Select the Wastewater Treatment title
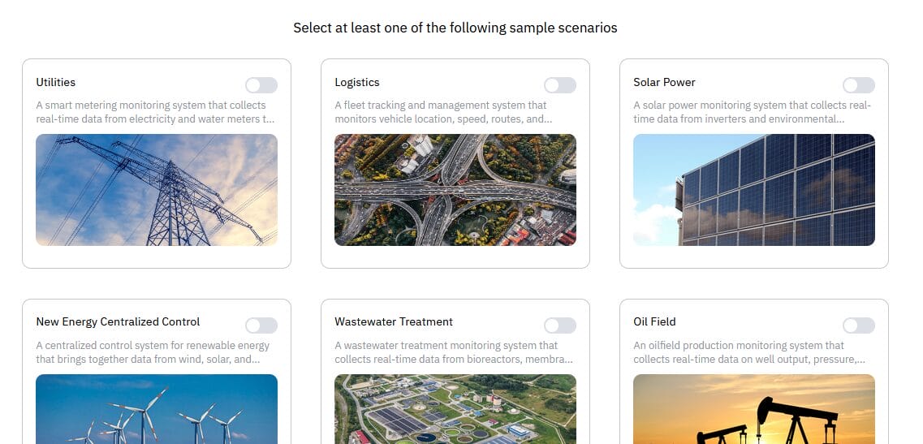The width and height of the screenshot is (923, 444). [394, 322]
